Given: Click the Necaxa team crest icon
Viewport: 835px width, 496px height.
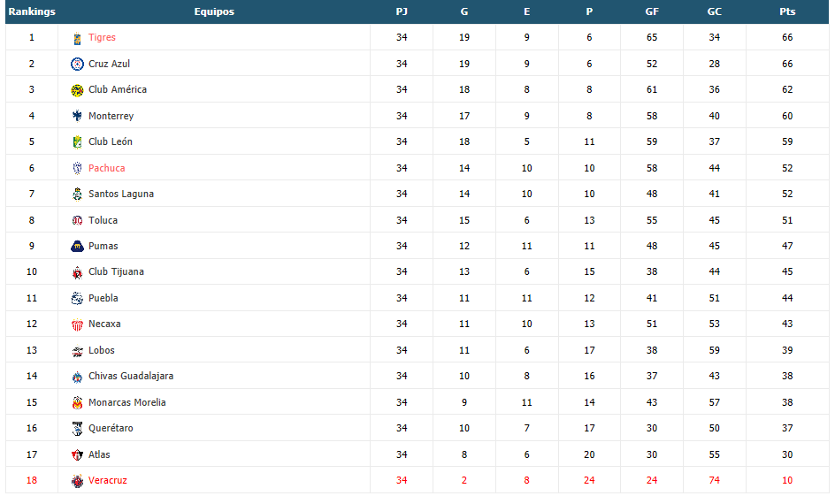Looking at the screenshot, I should coord(77,324).
